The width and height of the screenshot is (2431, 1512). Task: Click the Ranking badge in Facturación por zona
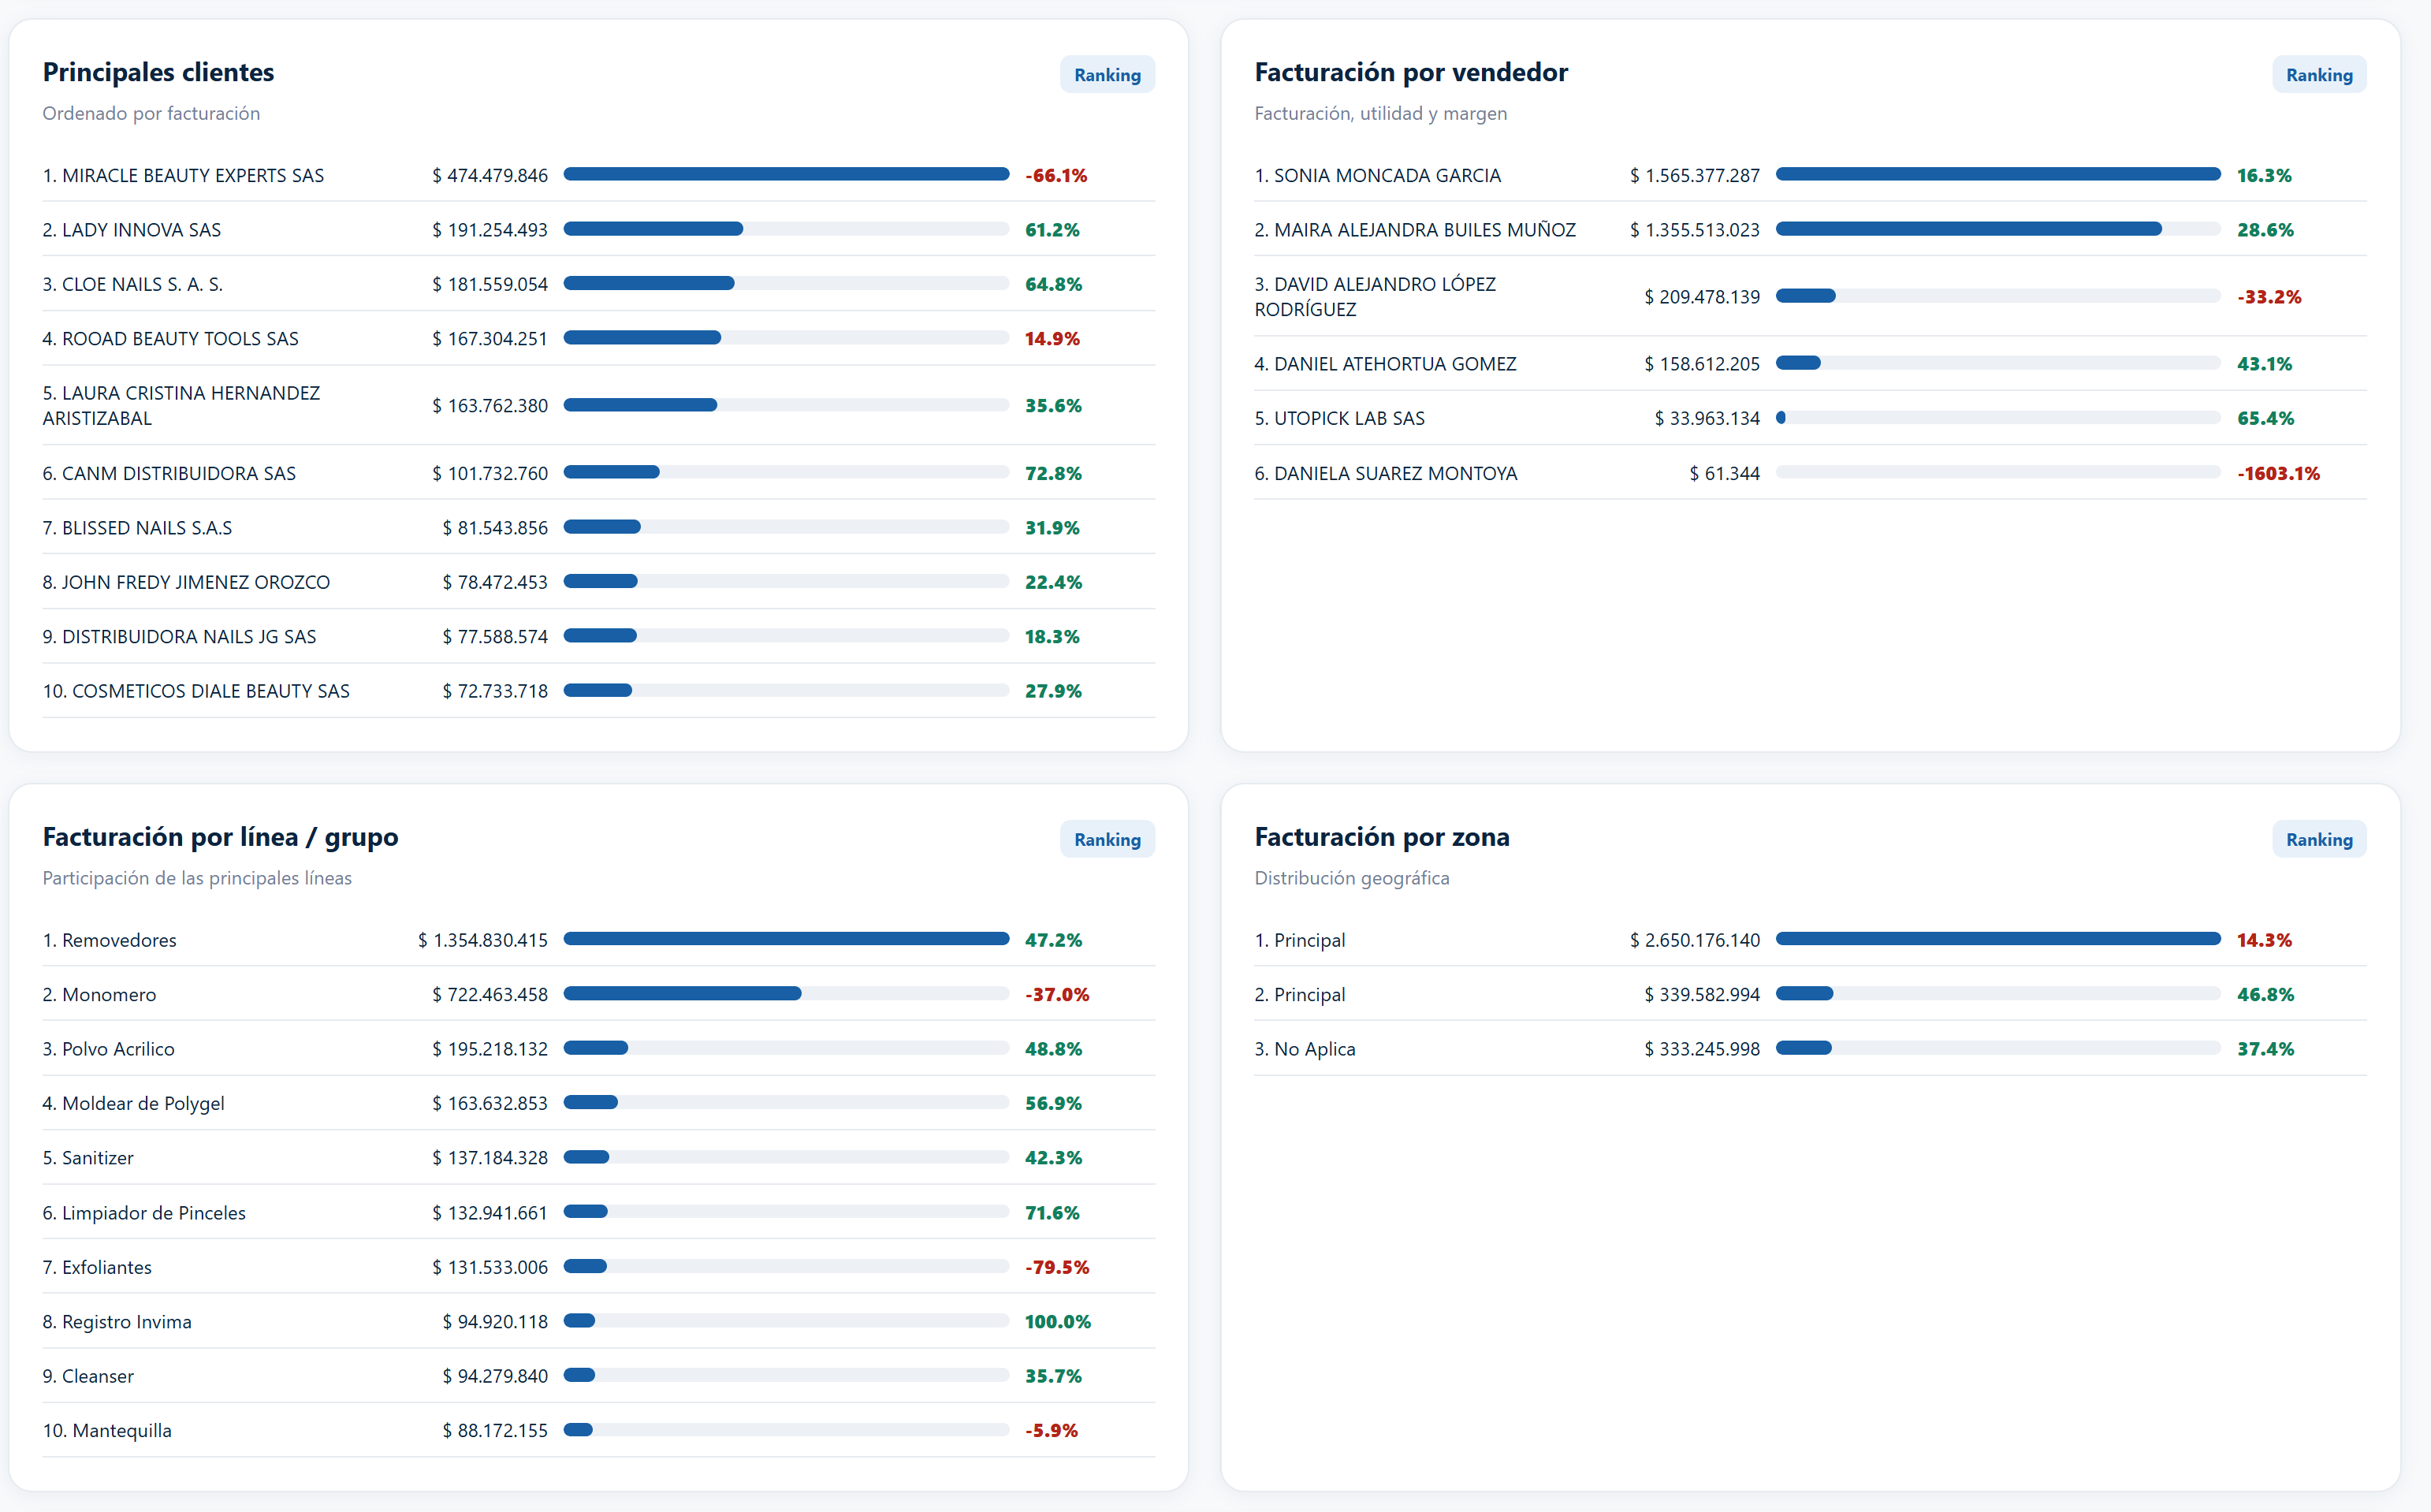[x=2319, y=840]
